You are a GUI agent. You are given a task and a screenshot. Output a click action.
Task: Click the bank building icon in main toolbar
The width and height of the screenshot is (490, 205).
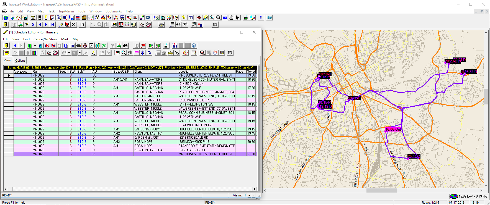coord(33,18)
